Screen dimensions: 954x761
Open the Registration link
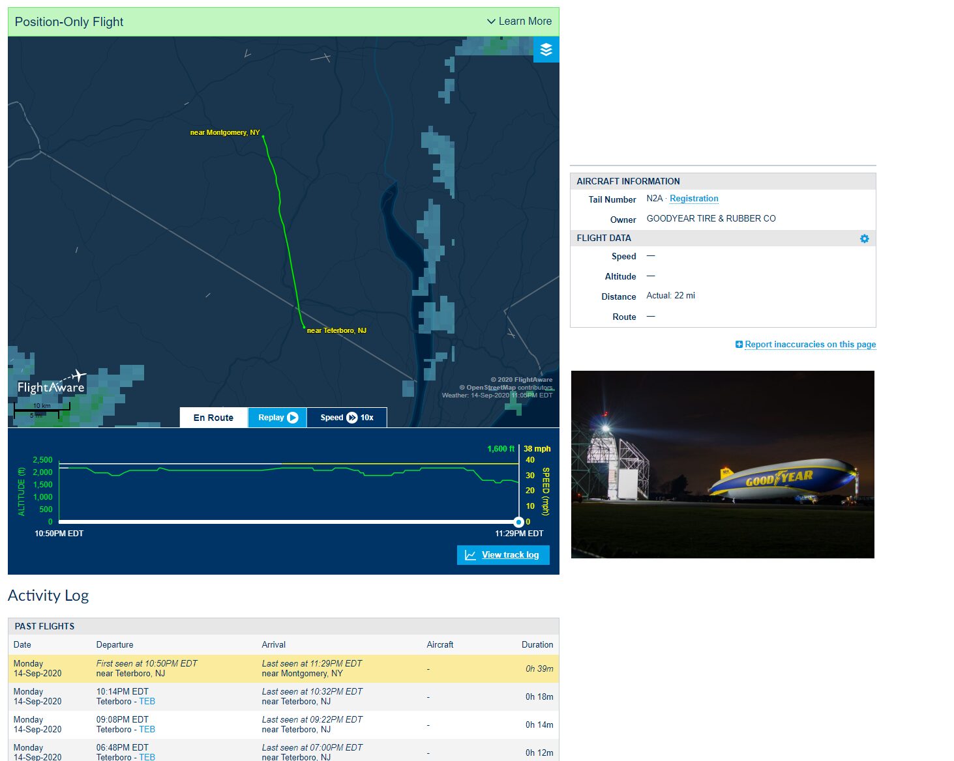point(694,199)
